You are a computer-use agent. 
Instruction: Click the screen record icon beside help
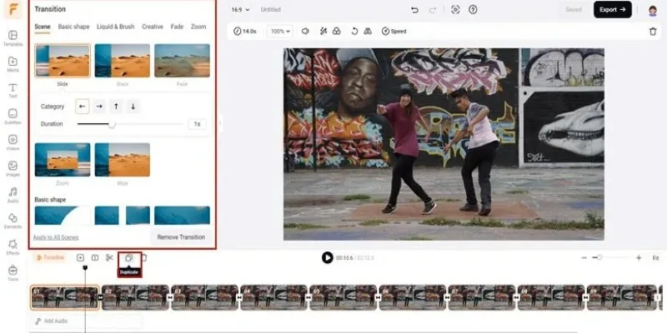click(x=455, y=9)
